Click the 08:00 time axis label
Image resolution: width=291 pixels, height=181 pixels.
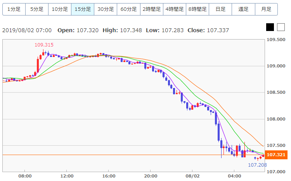click(x=25, y=176)
